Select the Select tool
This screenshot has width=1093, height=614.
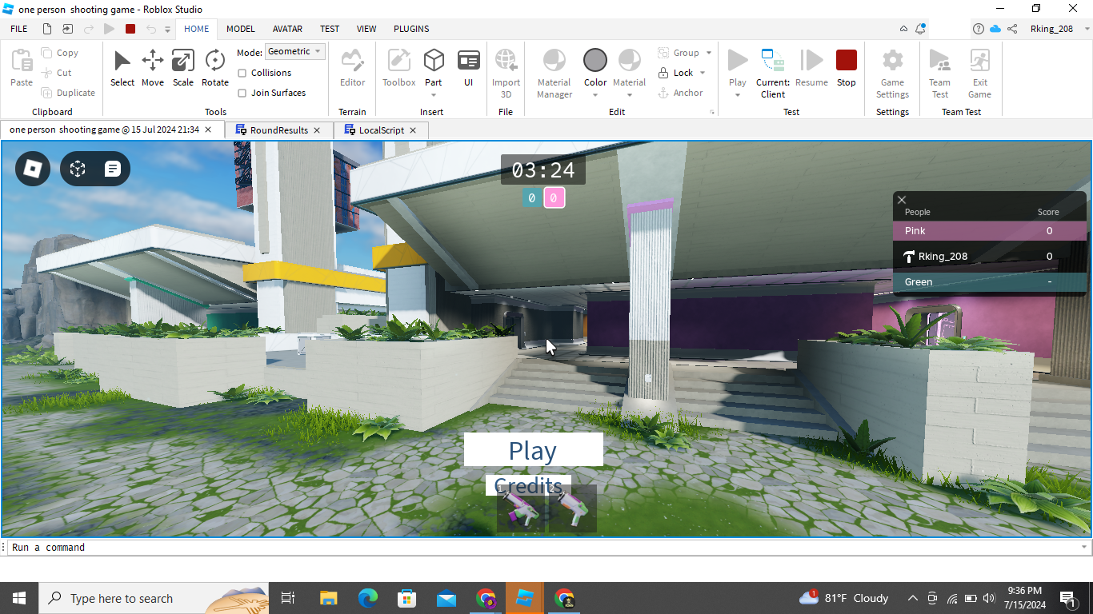tap(122, 68)
